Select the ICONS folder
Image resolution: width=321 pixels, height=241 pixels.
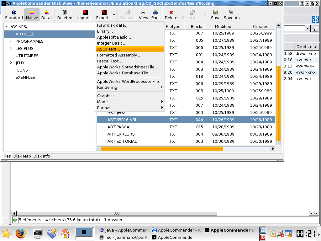[x=22, y=70]
